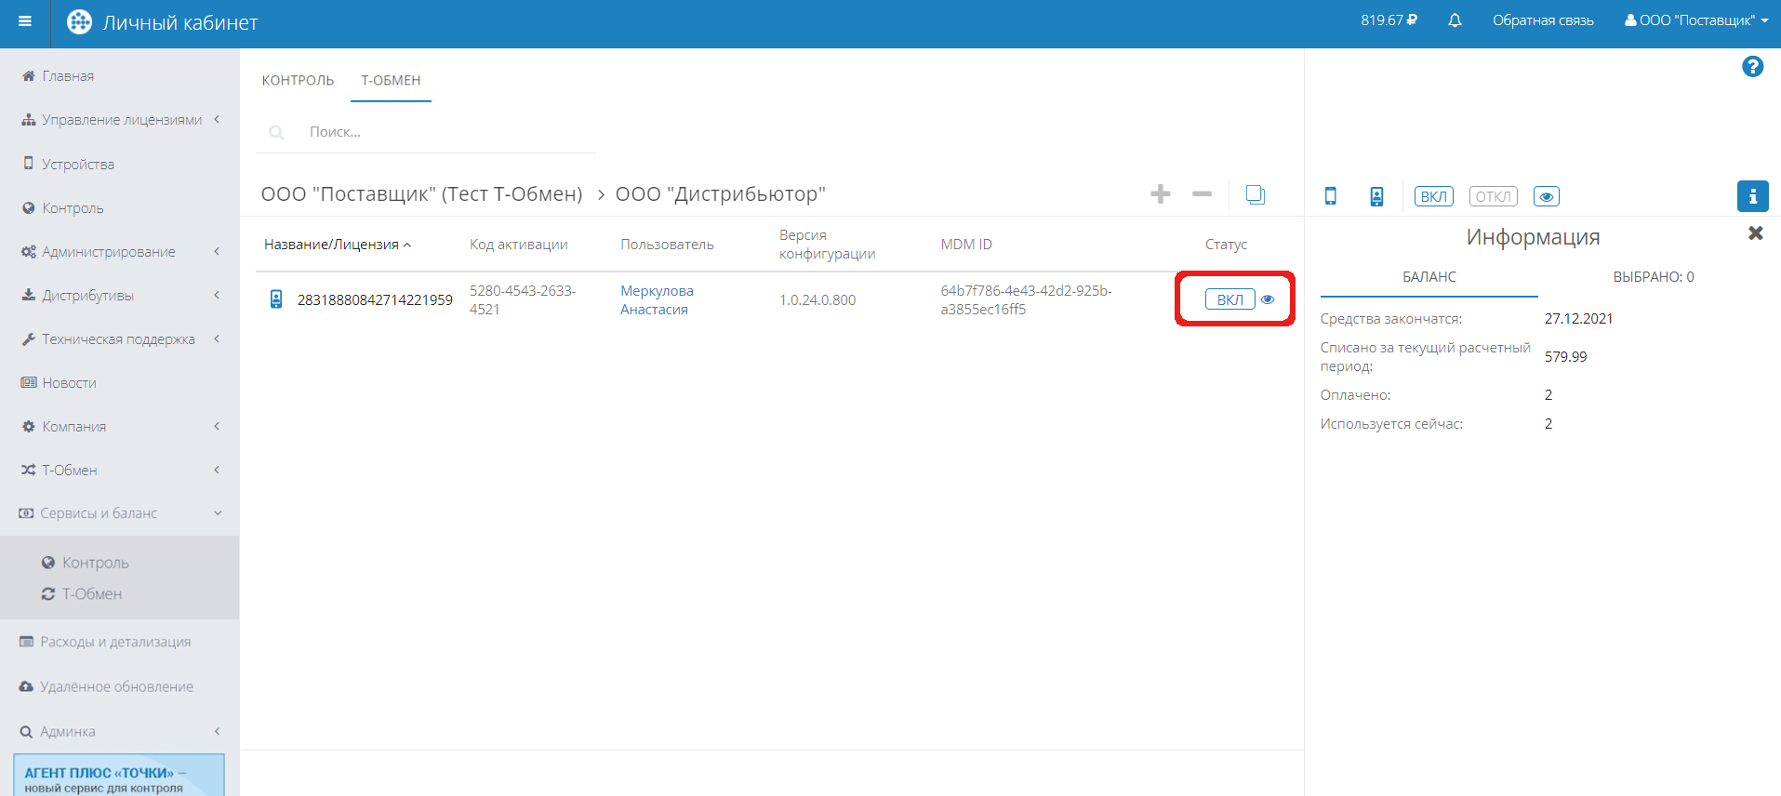Viewport: 1781px width, 796px height.
Task: Click the plus icon to add item
Action: [x=1160, y=194]
